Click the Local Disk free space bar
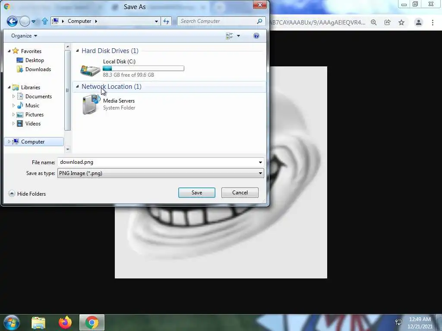 pos(143,68)
